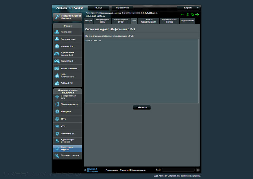Open the AiCloud 2.0 cloud icon
This screenshot has width=253, height=179.
57,83
